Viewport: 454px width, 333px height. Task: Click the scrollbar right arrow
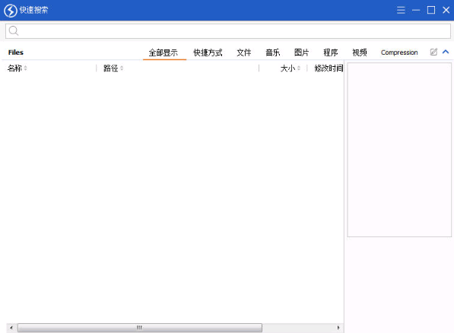click(338, 328)
